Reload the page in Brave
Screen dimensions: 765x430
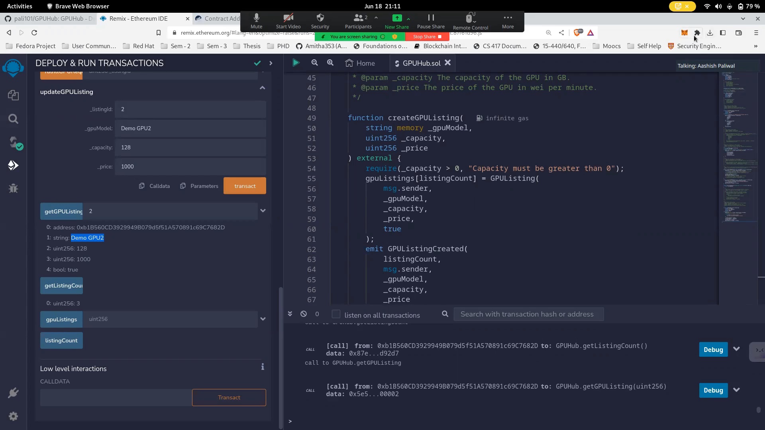pos(34,33)
